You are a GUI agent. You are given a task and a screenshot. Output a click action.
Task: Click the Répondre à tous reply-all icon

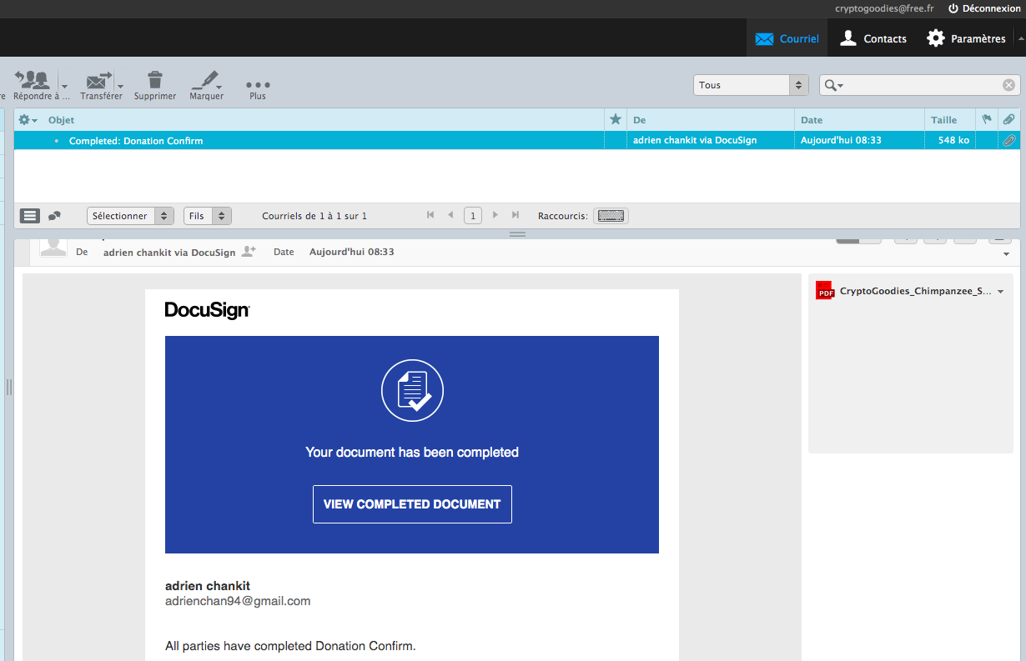click(34, 81)
